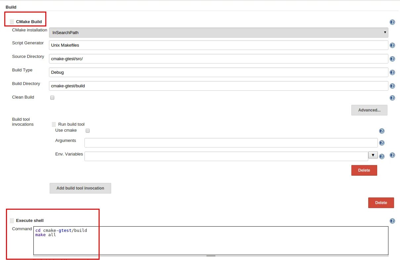Click the 'cd cmake-gtest/build' command line
The height and width of the screenshot is (260, 400).
pyautogui.click(x=61, y=230)
